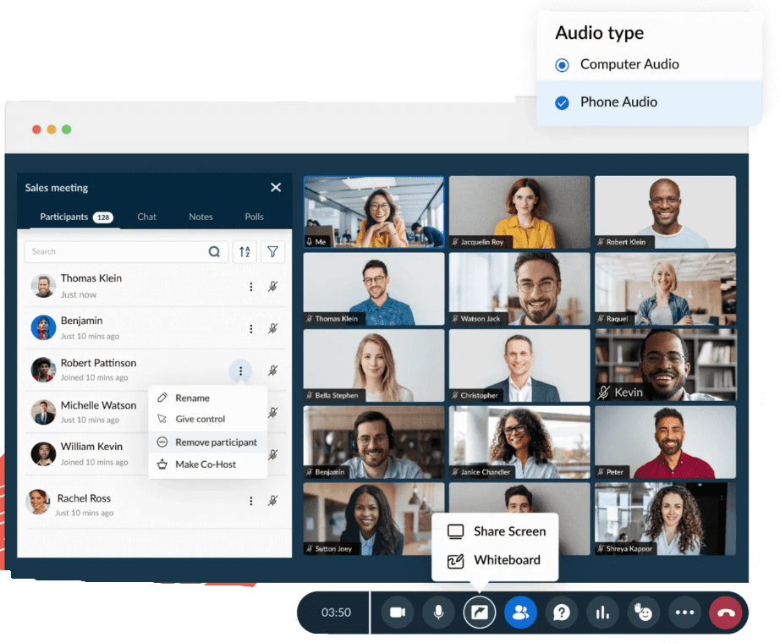Click Whiteboard option in popup
The image size is (780, 643).
(506, 560)
